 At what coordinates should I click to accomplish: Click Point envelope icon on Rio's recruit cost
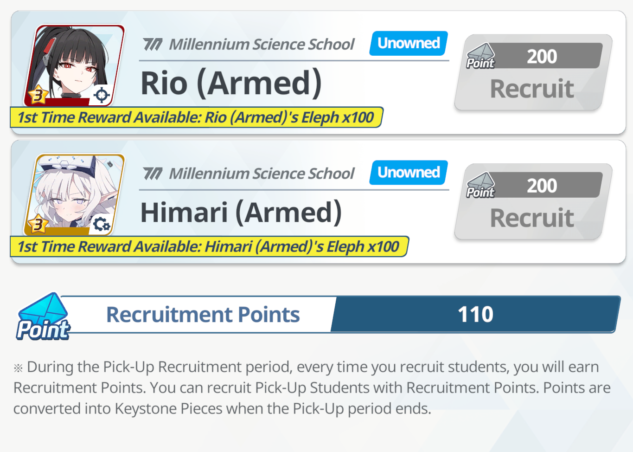[x=481, y=57]
